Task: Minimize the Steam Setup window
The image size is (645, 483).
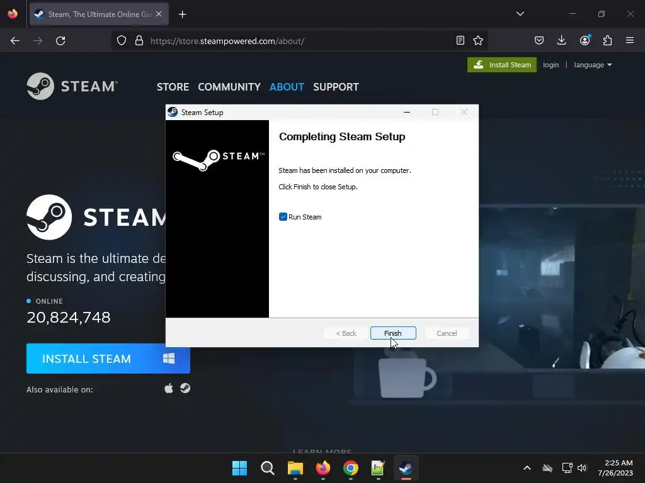Action: (407, 112)
